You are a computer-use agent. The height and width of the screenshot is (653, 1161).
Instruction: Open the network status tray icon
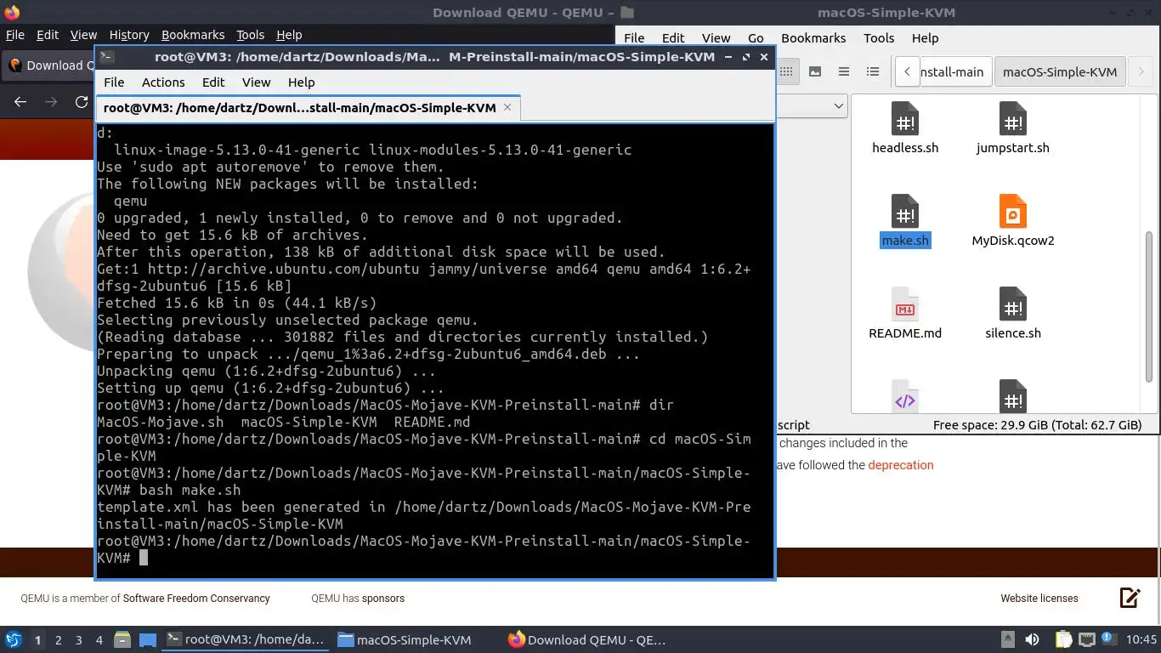1087,639
